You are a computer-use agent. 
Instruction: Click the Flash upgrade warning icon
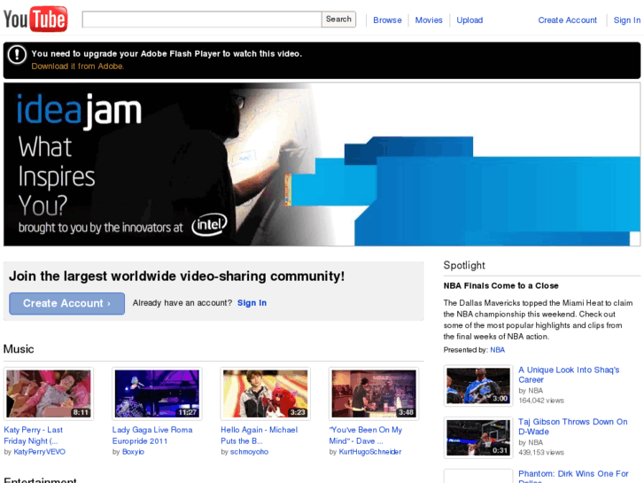pos(17,55)
